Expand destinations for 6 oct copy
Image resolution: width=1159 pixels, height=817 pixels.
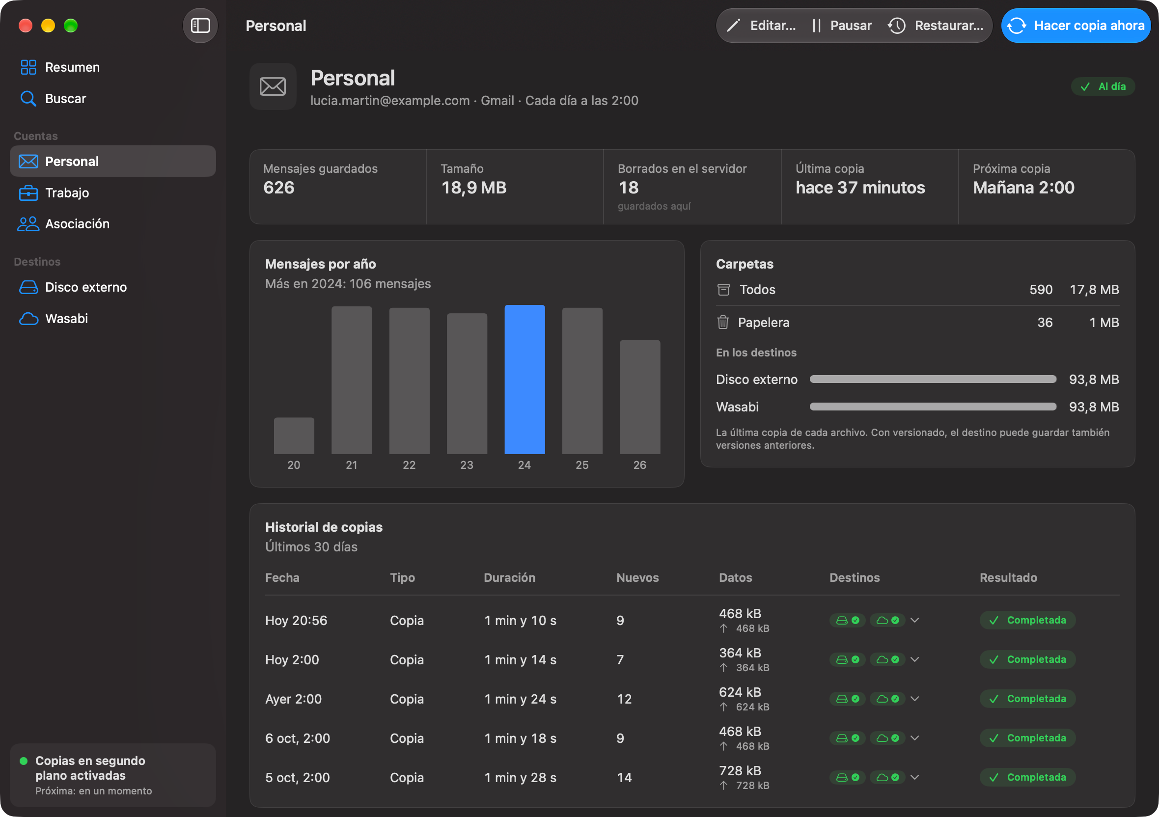(x=915, y=738)
